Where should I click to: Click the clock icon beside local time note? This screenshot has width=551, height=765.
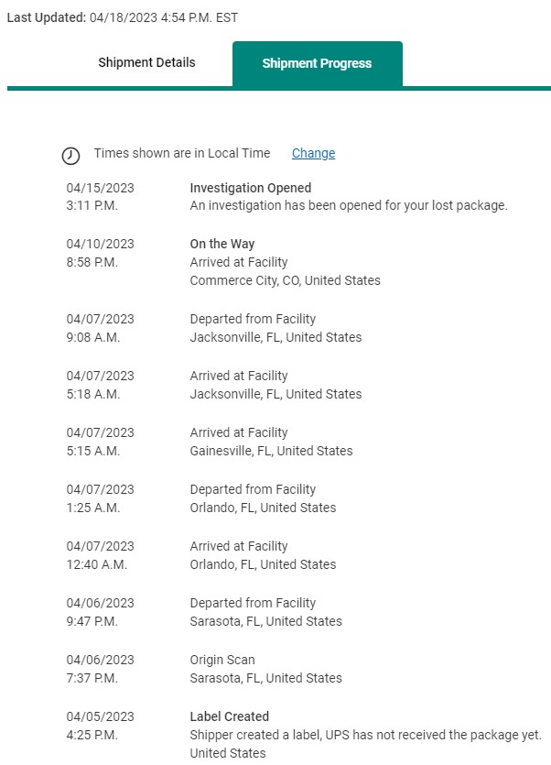pos(70,155)
